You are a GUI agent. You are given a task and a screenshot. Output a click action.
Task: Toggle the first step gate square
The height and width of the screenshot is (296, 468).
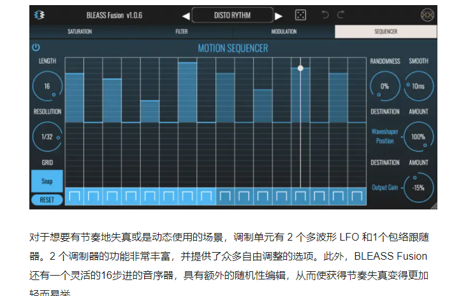(75, 196)
